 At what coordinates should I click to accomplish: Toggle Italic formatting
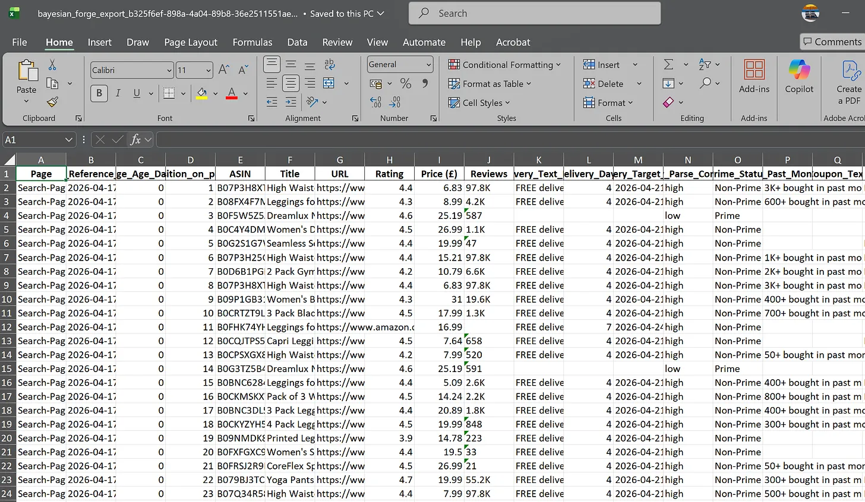[x=118, y=93]
